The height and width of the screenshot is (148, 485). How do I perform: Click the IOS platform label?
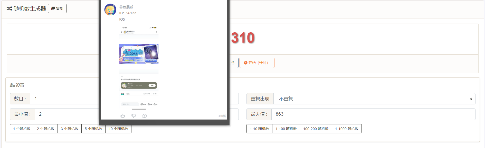pos(122,19)
